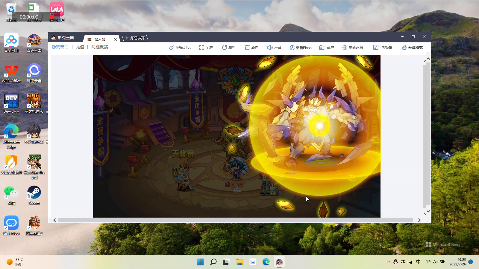Click the 老板键 boss key button
Screen dimensions: 479x269
pos(383,48)
